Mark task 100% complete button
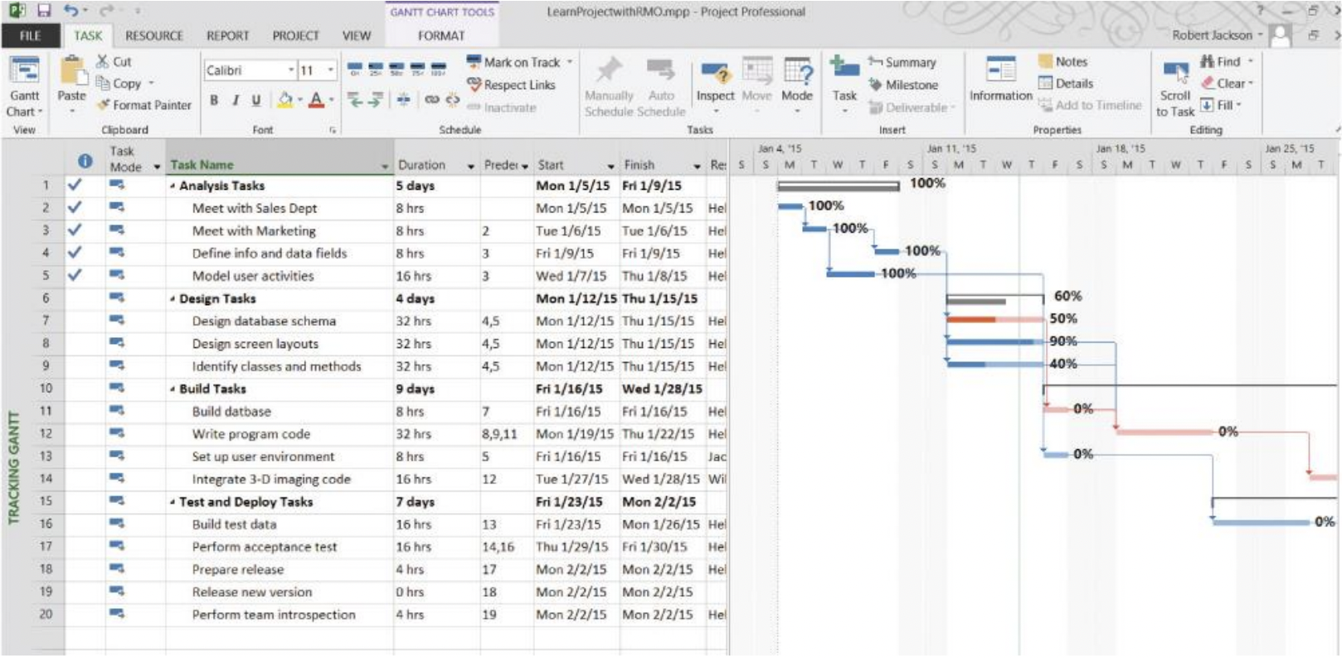 (439, 69)
